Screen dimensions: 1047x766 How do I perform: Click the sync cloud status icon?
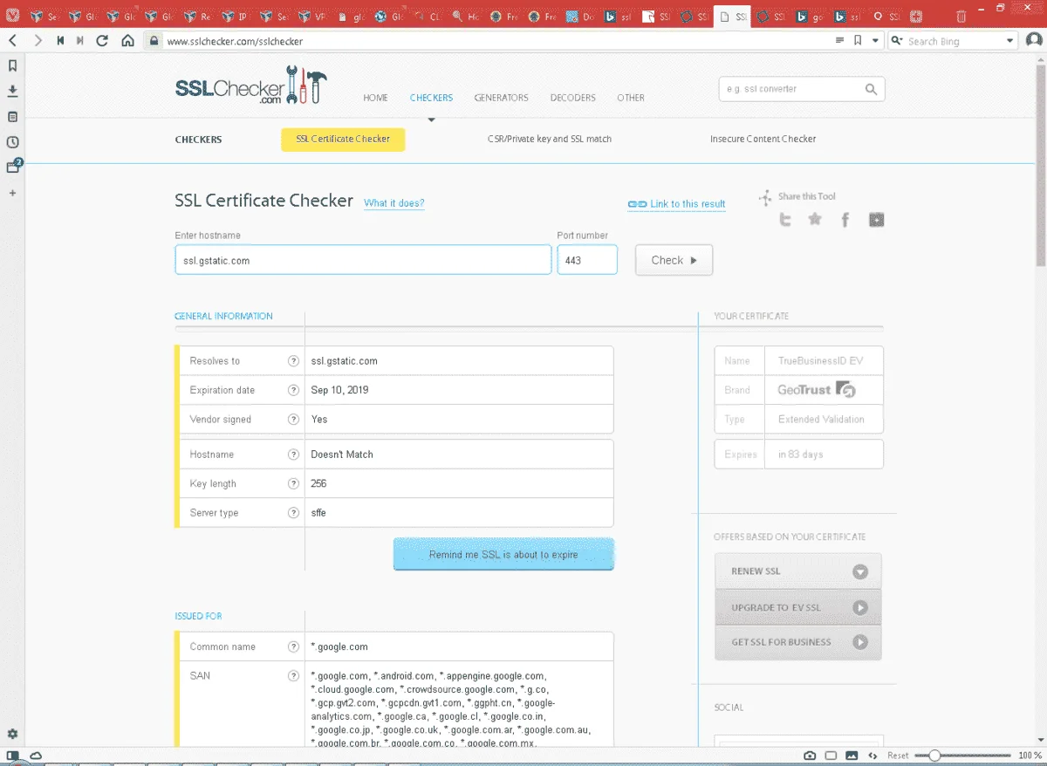coord(37,755)
